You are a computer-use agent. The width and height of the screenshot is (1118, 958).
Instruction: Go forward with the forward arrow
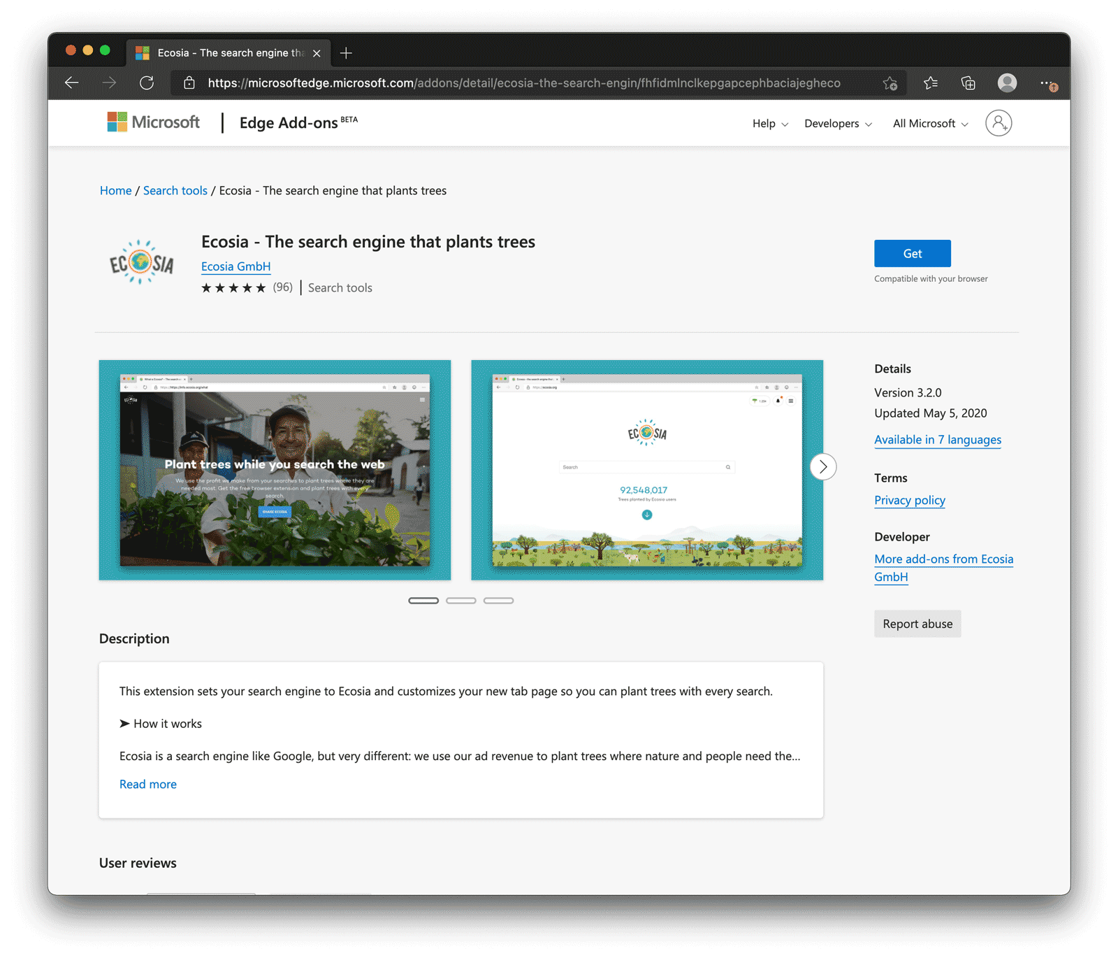pos(110,83)
